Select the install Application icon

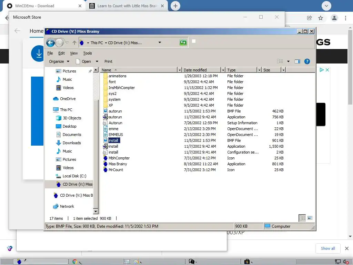[x=105, y=146]
